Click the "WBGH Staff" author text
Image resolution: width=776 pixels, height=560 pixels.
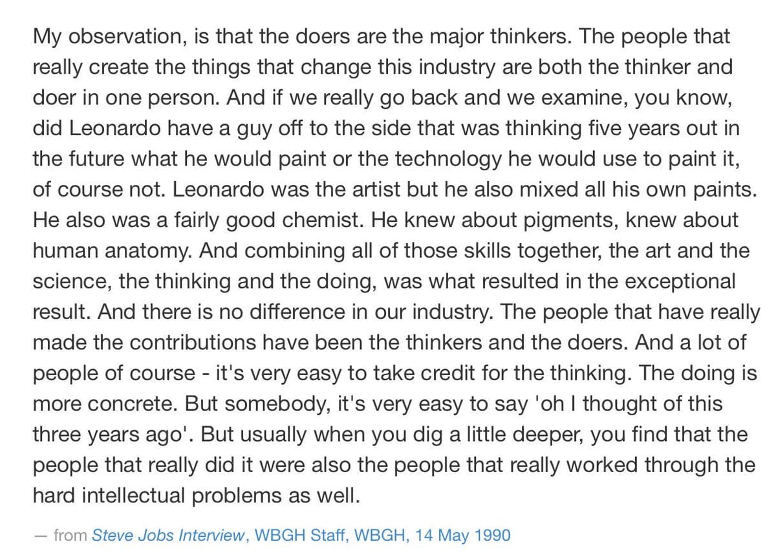point(296,535)
